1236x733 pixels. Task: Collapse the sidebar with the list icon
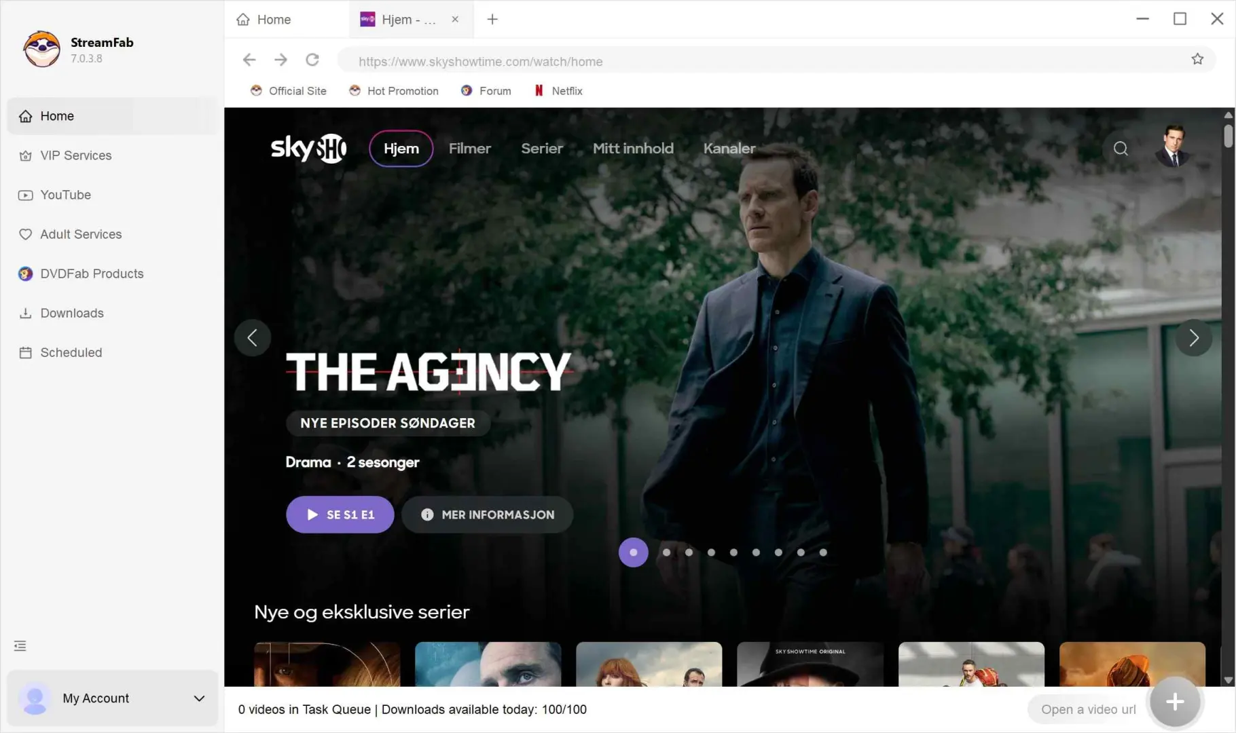pos(20,646)
